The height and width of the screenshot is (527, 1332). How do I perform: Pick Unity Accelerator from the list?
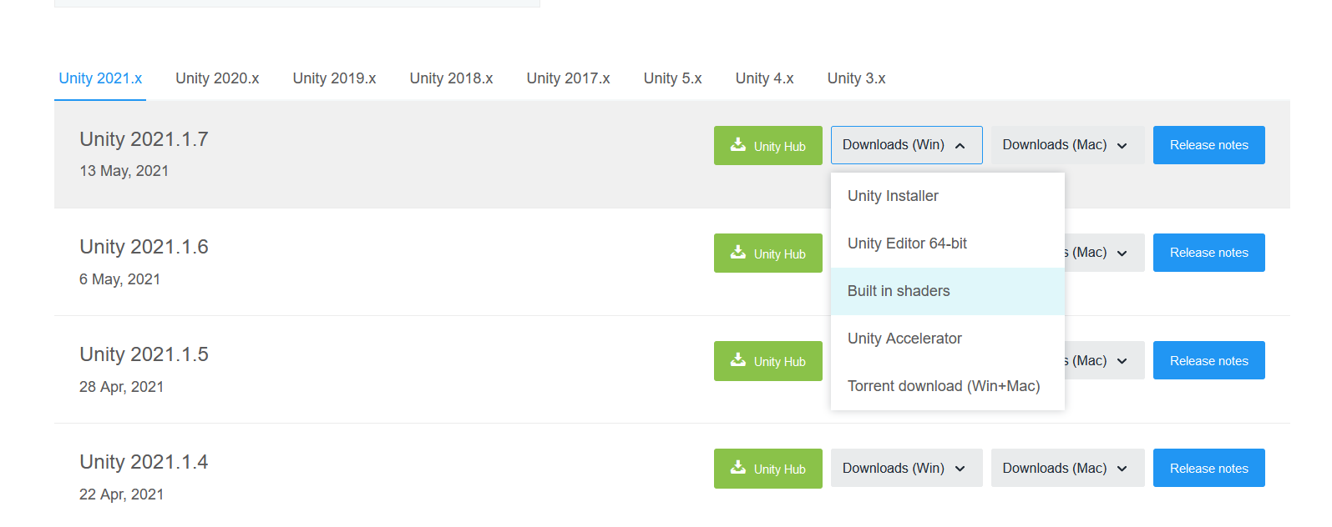coord(904,339)
